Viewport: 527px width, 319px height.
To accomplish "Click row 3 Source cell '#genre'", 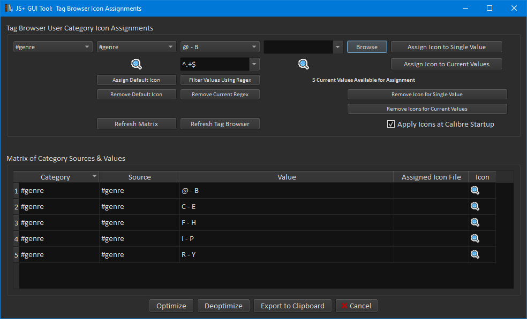I will pos(139,223).
